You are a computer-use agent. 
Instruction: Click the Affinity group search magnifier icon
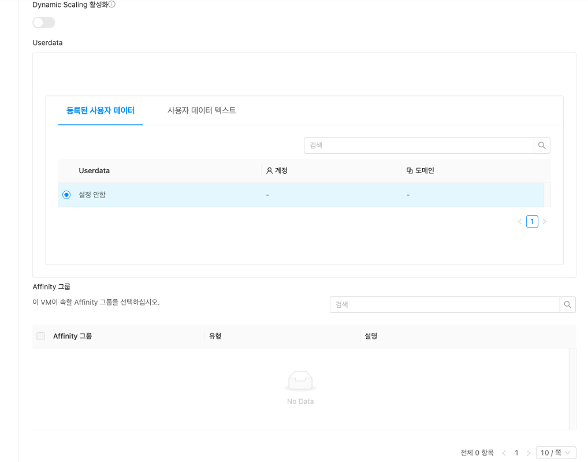tap(568, 305)
